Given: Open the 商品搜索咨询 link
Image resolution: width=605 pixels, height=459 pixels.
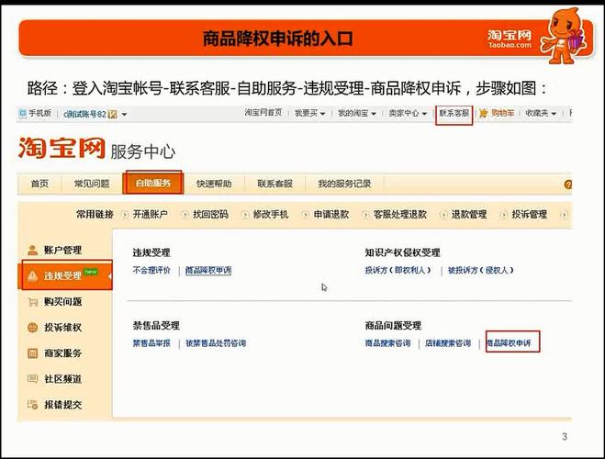Looking at the screenshot, I should 387,343.
